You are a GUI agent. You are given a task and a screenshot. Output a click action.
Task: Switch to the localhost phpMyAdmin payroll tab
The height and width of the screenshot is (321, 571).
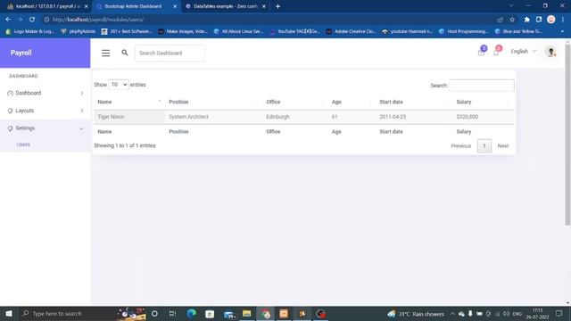(x=47, y=6)
